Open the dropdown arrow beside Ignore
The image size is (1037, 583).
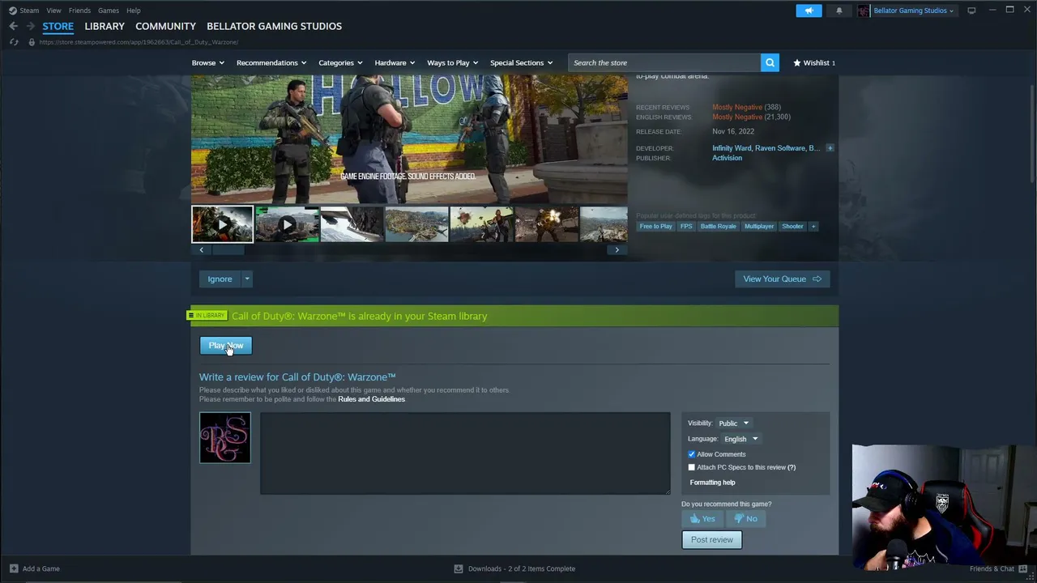pyautogui.click(x=247, y=279)
